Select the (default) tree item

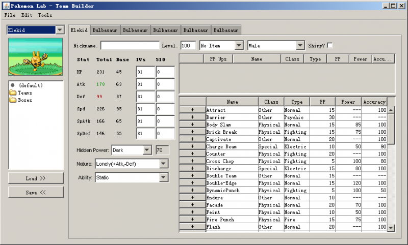pos(31,85)
